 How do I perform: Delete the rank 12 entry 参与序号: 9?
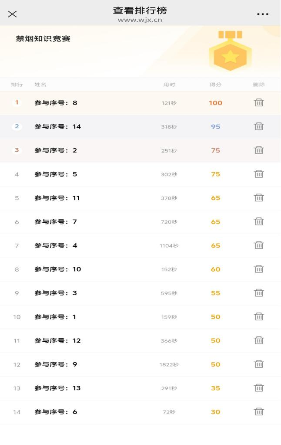coord(259,364)
